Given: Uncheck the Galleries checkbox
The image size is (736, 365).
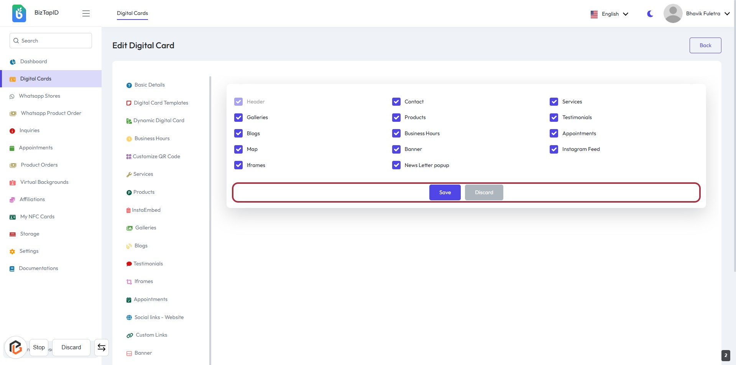Looking at the screenshot, I should (x=238, y=118).
